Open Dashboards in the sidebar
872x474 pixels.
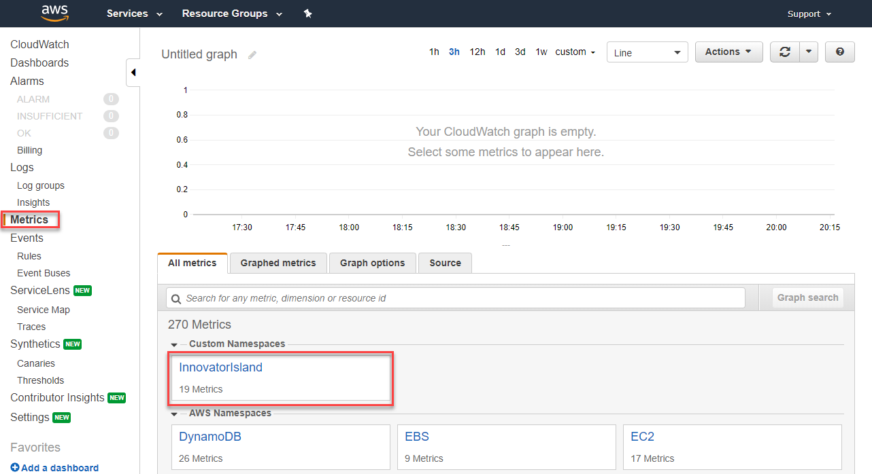39,63
